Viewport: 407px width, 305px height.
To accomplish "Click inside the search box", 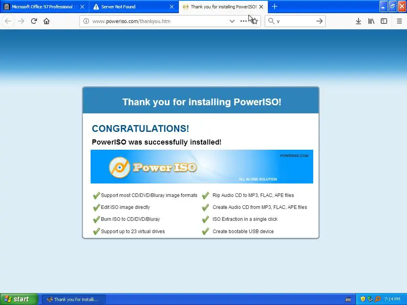I will click(295, 21).
